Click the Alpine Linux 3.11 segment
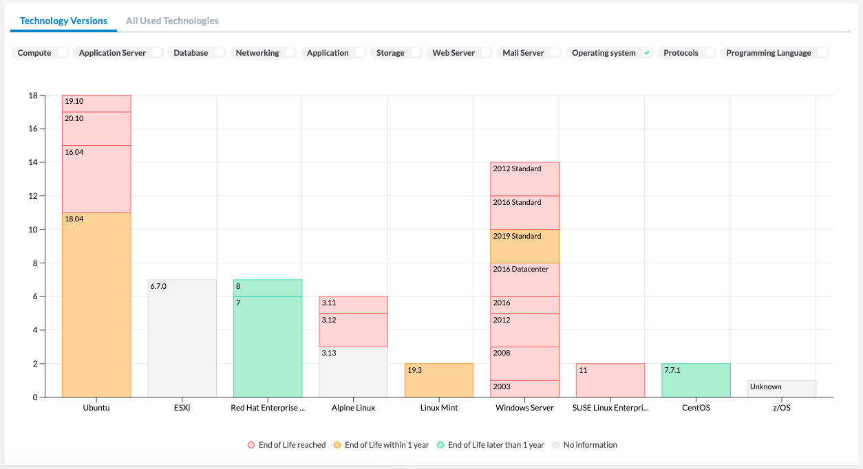The height and width of the screenshot is (469, 863). pos(353,305)
